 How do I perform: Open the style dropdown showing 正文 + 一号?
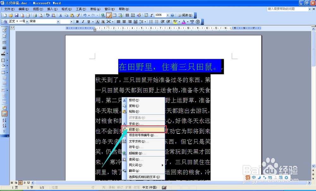pyautogui.click(x=27, y=22)
